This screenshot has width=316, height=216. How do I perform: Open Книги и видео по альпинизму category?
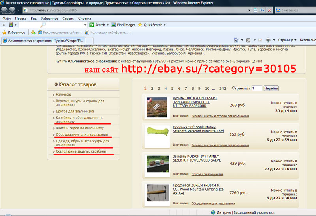(80, 128)
